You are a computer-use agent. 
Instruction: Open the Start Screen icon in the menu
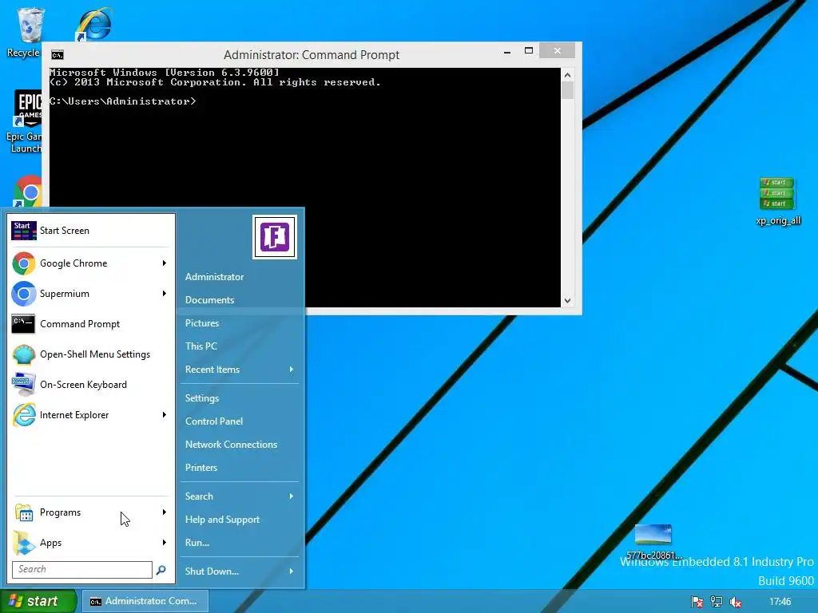tap(23, 231)
